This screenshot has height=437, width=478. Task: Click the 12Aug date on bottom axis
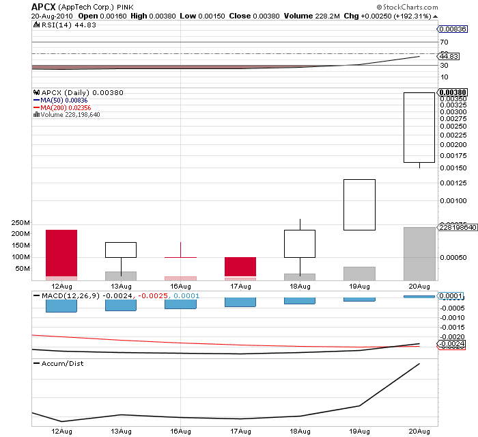point(61,432)
